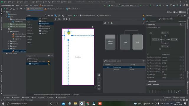Select Button in the Palette list
Viewport: 189px width, 106px height.
43,21
